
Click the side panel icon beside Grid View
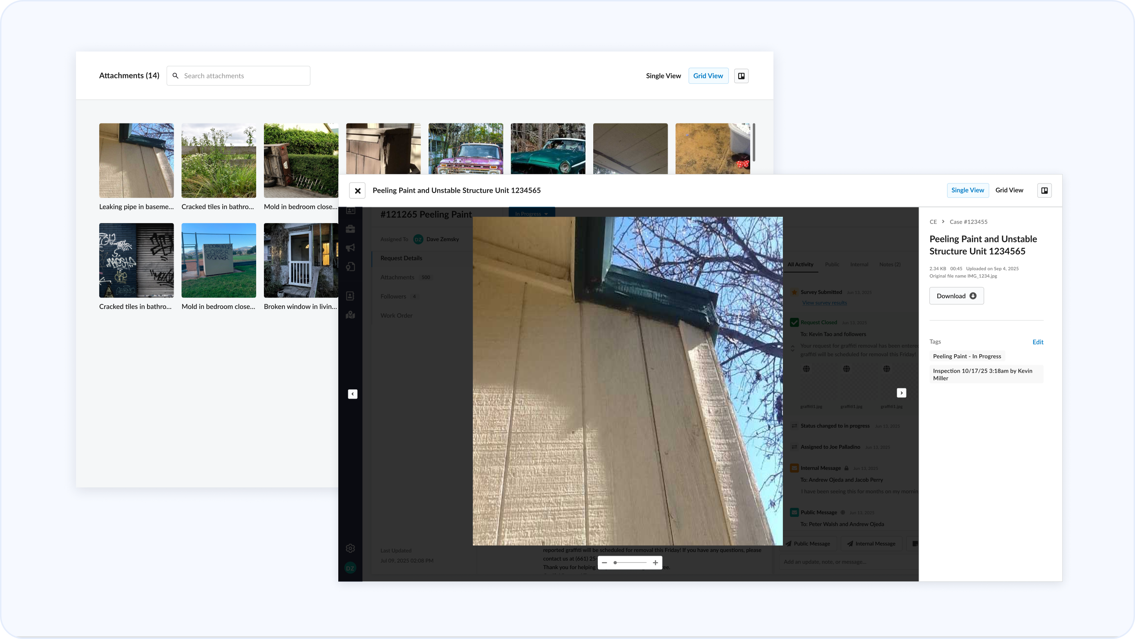click(741, 76)
